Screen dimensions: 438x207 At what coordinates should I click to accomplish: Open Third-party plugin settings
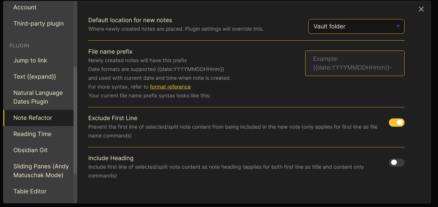38,23
